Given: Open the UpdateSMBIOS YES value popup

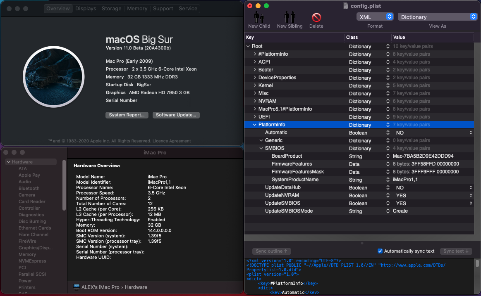Looking at the screenshot, I should 471,203.
